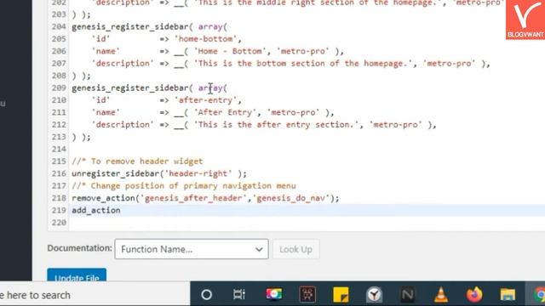Launch the colorful monitor app on taskbar
Viewport: 545px width, 306px height.
274,294
